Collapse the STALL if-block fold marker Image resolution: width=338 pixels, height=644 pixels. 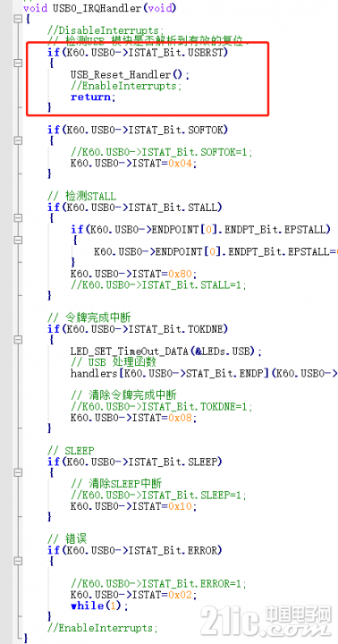17,218
